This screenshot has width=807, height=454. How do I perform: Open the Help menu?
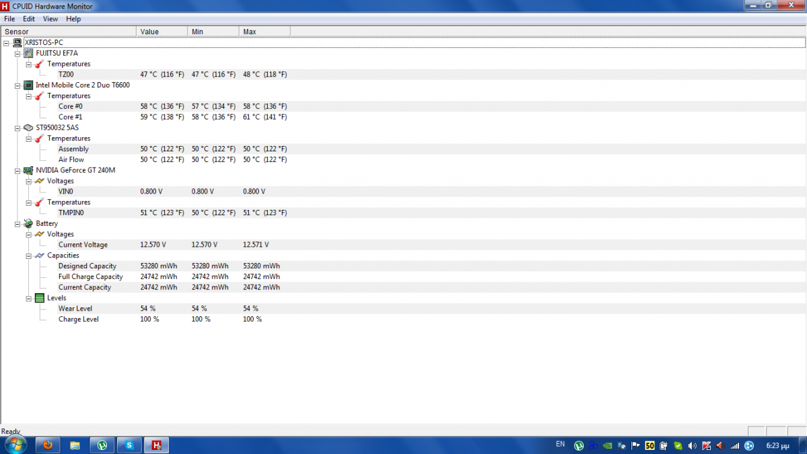pyautogui.click(x=73, y=19)
